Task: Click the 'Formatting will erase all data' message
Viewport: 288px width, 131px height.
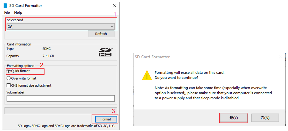Action: (x=190, y=72)
